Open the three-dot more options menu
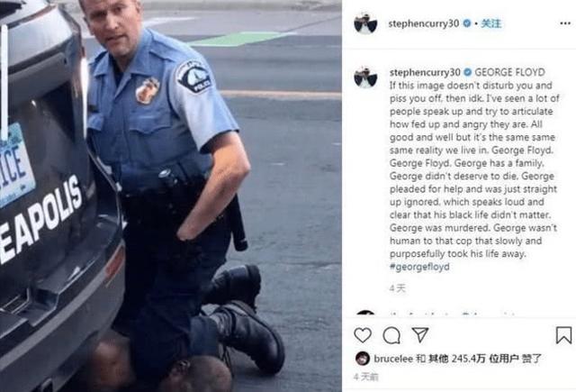576x392 pixels. 565,23
